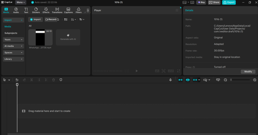Enter fullscreen preview in Player

(x=178, y=71)
